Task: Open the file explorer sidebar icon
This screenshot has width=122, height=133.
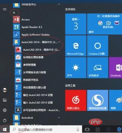Action: pyautogui.click(x=5, y=100)
